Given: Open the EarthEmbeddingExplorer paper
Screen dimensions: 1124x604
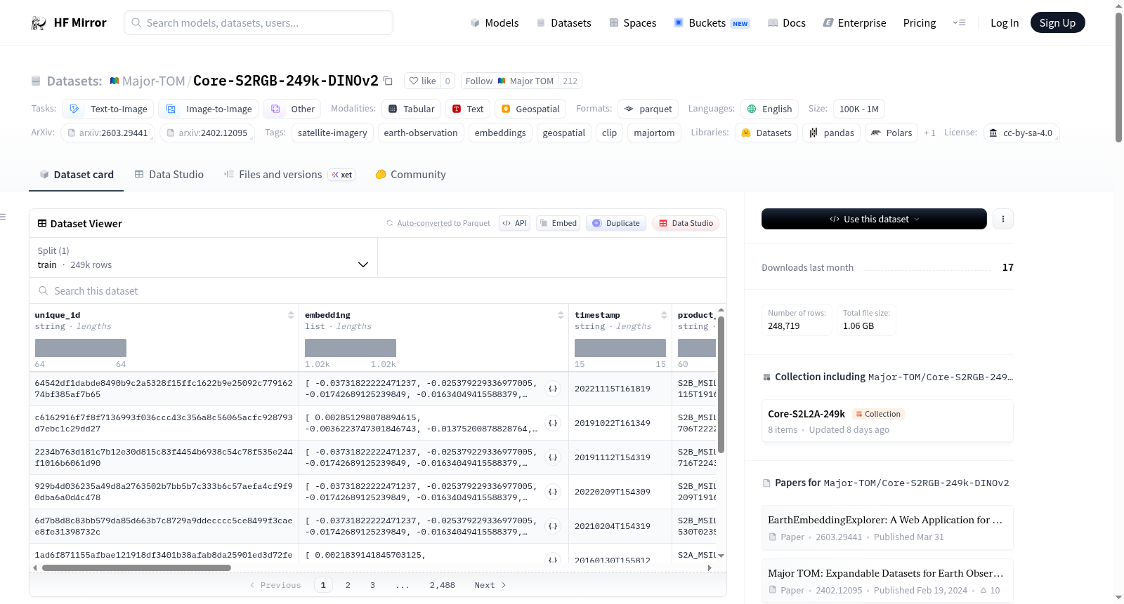Looking at the screenshot, I should click(887, 528).
